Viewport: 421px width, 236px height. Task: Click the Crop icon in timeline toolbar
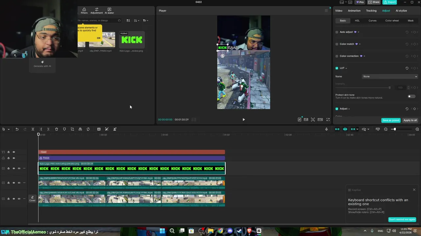(72, 129)
